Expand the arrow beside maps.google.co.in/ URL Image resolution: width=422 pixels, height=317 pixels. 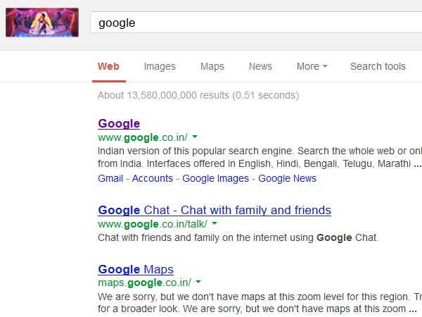198,282
